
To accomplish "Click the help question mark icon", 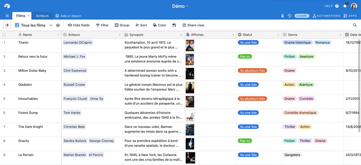I will coord(337,6).
